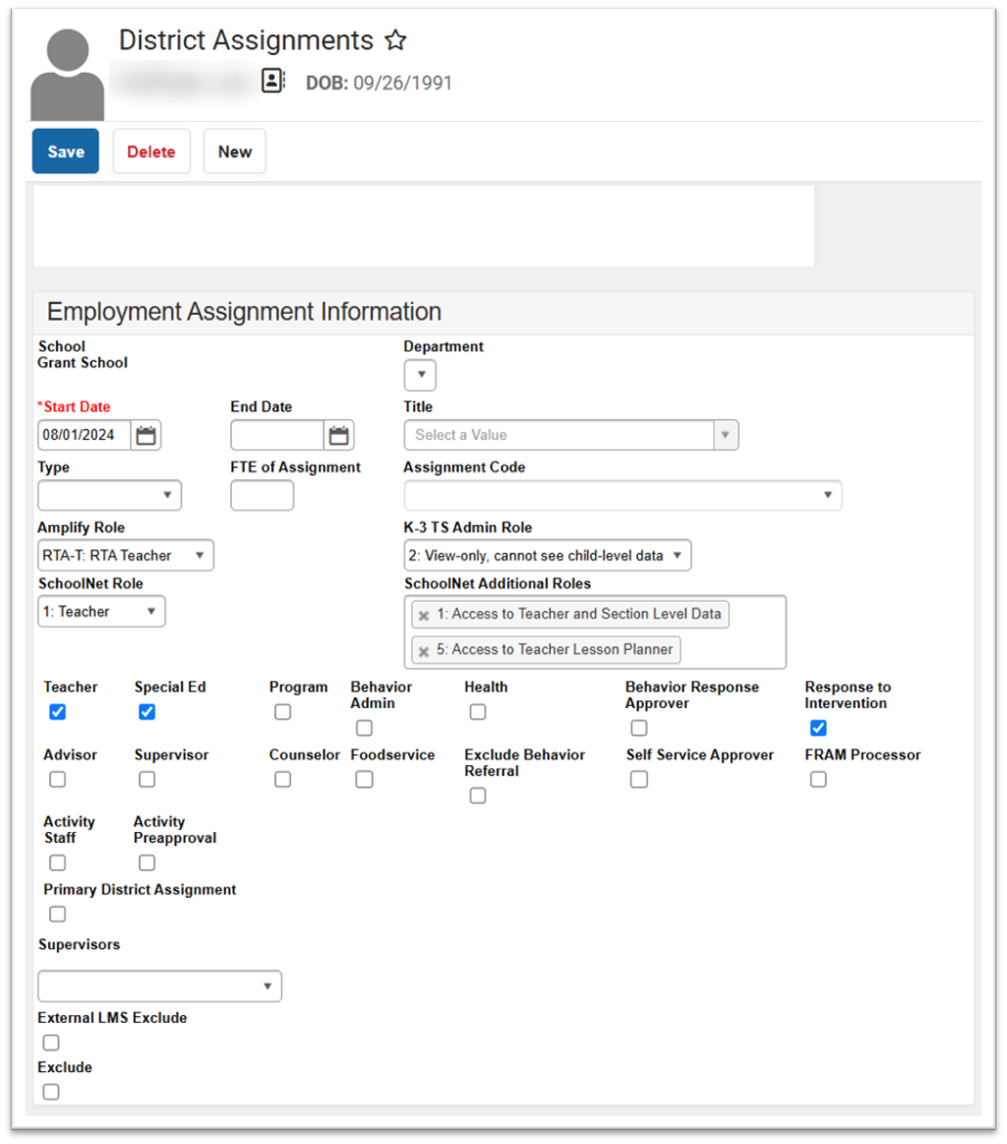Check the Self Service Approver checkbox
1007x1144 pixels.
point(639,780)
